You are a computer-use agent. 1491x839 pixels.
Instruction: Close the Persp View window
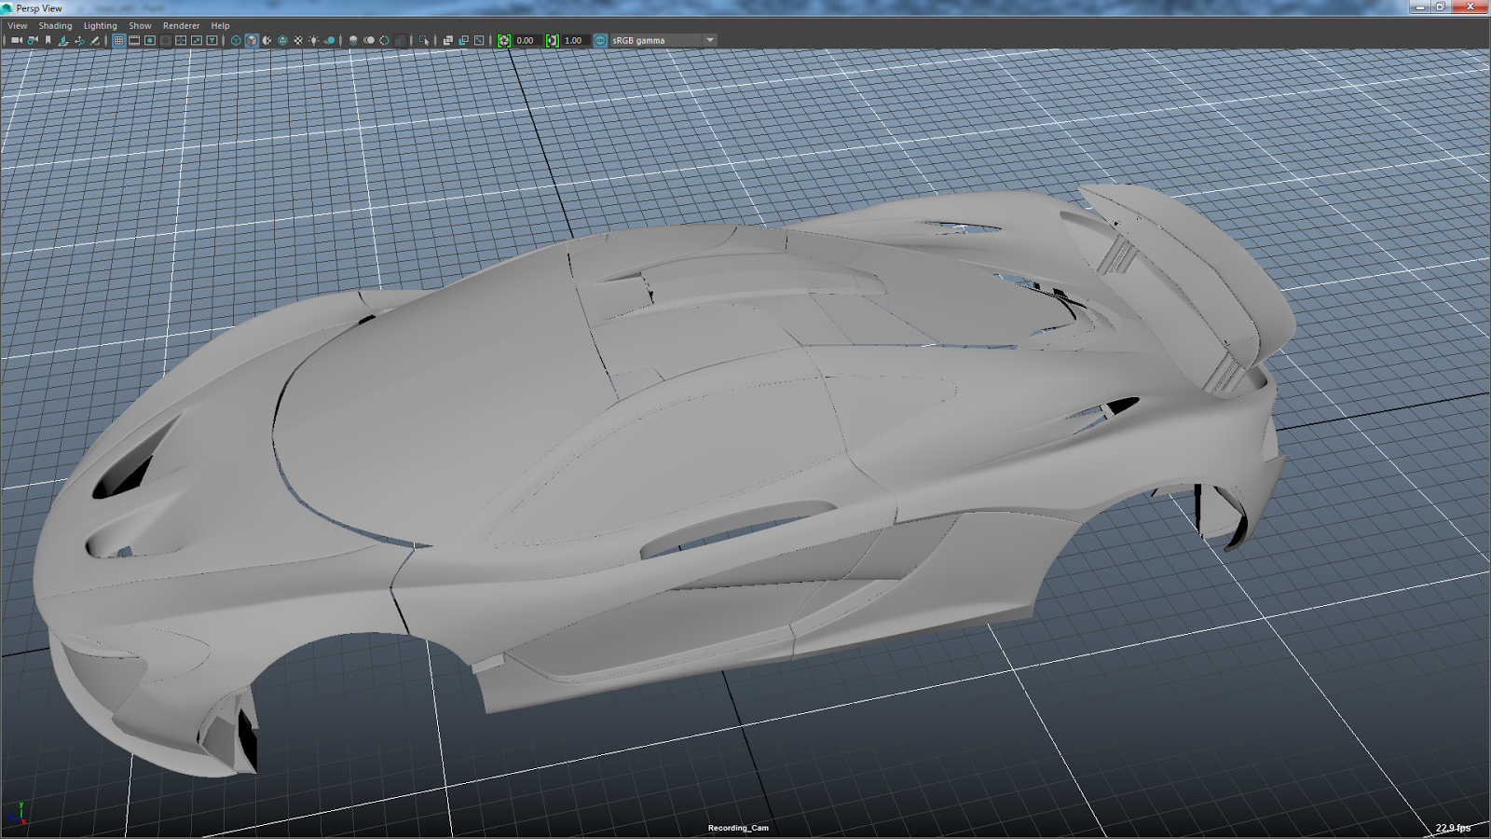click(x=1470, y=7)
